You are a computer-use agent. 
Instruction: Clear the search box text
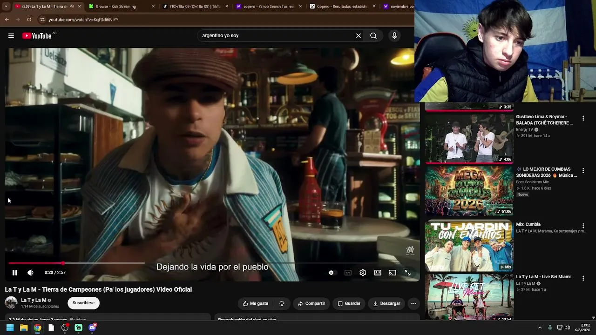coord(359,36)
